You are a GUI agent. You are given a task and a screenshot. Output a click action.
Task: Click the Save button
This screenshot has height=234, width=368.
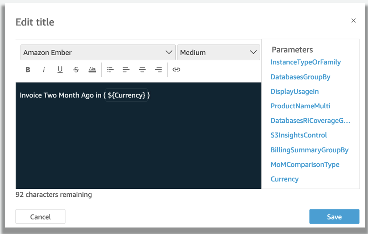(x=334, y=217)
